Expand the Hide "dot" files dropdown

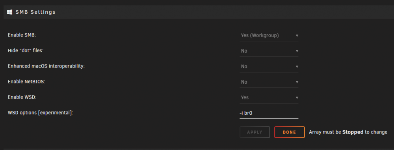coord(269,51)
